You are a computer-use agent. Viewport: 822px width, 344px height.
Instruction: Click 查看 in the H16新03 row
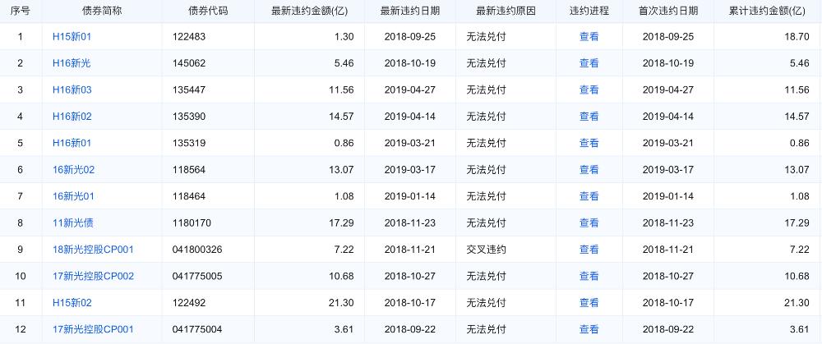coord(589,90)
